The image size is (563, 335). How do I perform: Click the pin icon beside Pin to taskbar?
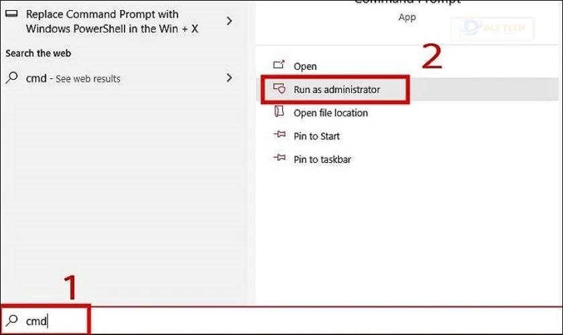coord(279,159)
